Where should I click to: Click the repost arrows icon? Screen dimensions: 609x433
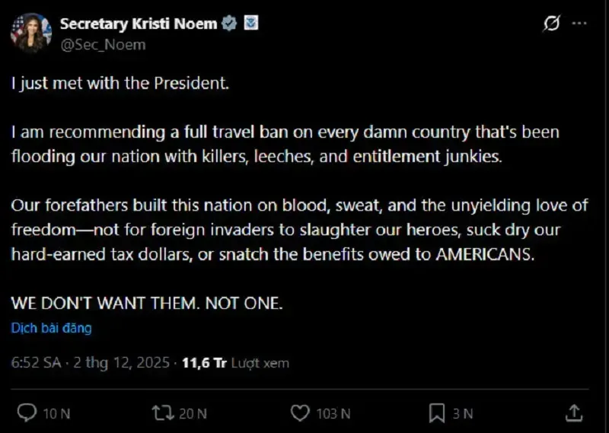point(161,413)
